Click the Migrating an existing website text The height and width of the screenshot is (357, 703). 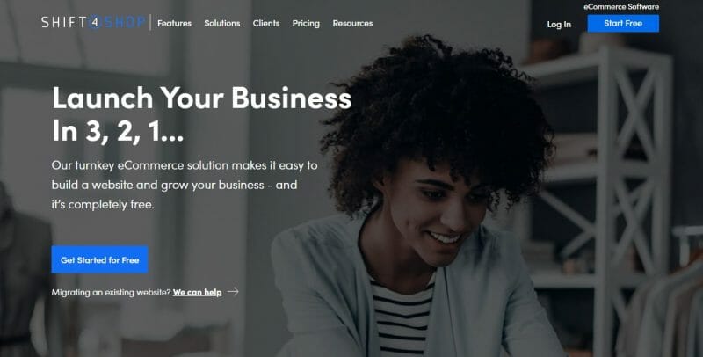tap(112, 293)
